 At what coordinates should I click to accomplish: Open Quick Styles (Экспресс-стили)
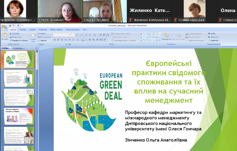tap(178, 36)
